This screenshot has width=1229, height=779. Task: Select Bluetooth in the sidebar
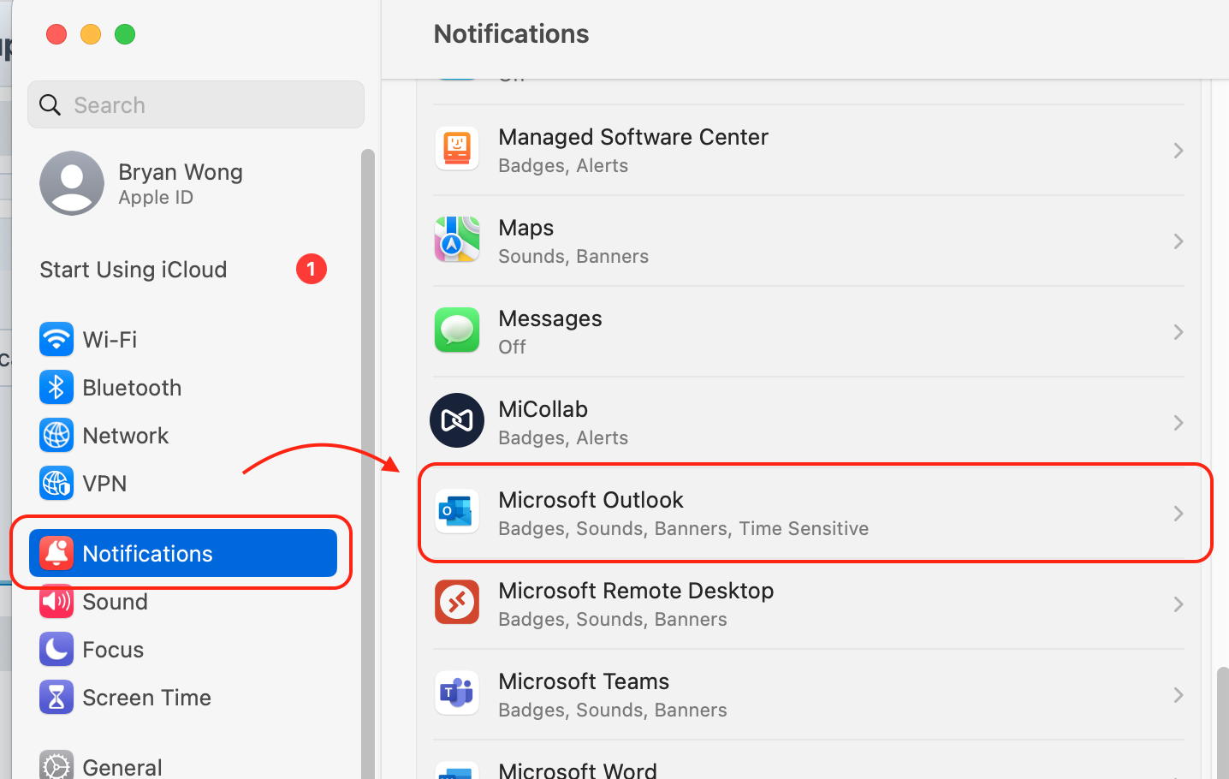183,387
